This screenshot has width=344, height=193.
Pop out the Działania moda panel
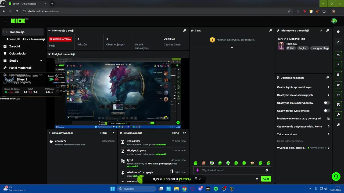[x=184, y=133]
